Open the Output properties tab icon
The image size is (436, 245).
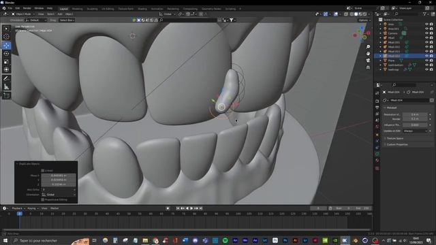click(377, 108)
